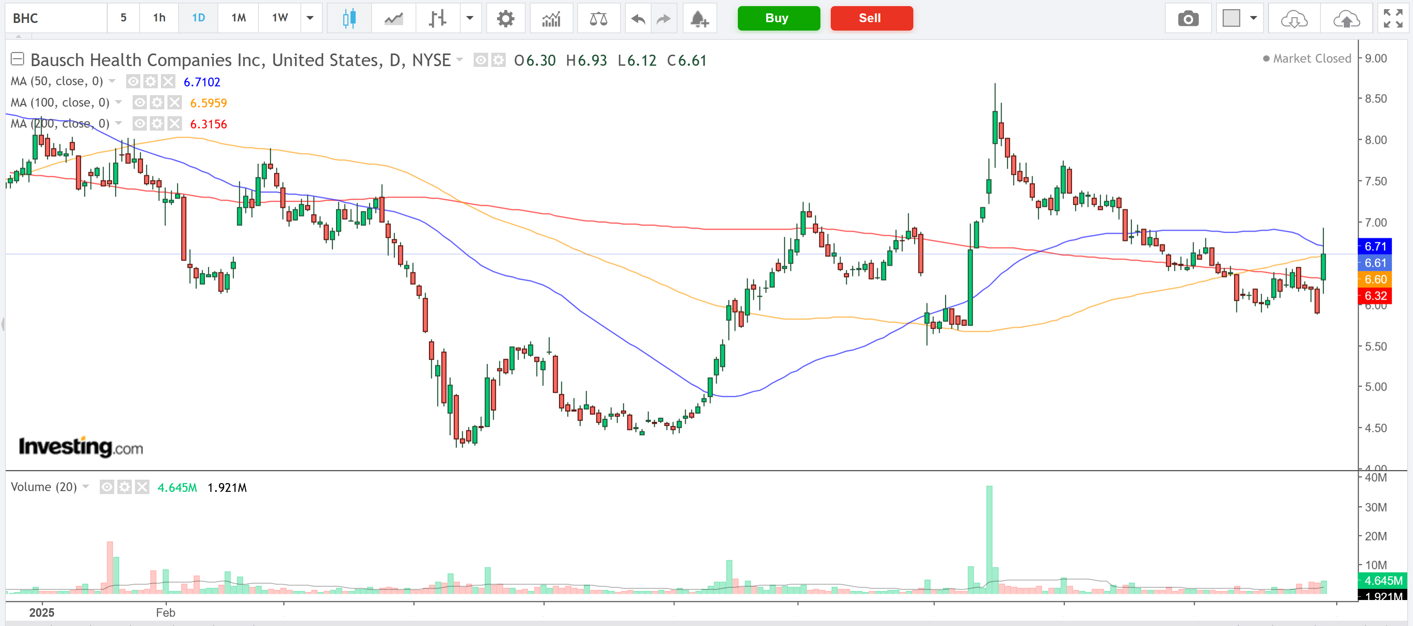Expand the MA 100 indicator options

point(119,102)
